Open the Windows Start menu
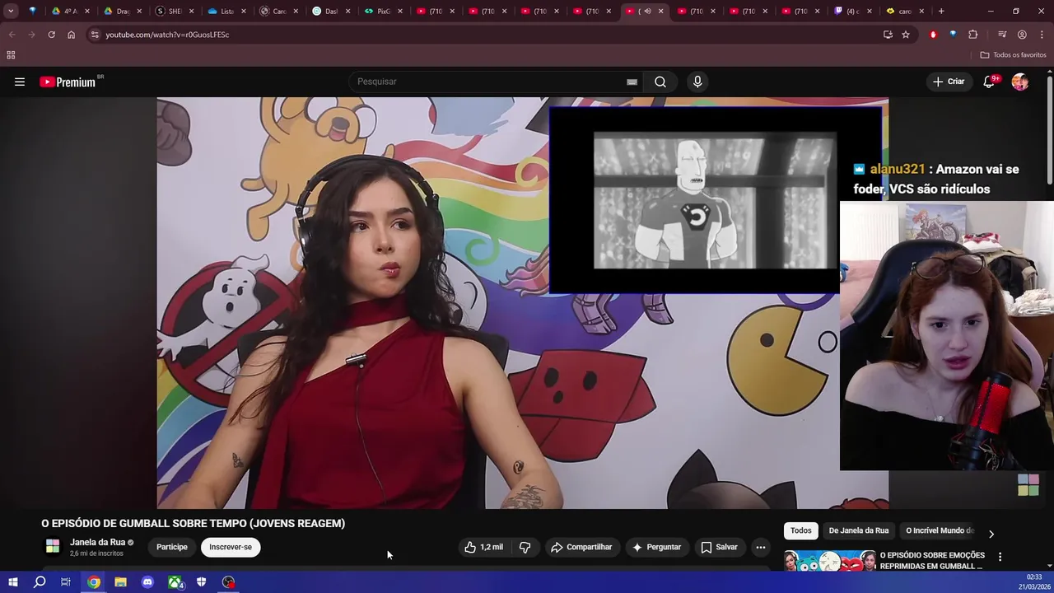The image size is (1054, 593). pos(12,582)
